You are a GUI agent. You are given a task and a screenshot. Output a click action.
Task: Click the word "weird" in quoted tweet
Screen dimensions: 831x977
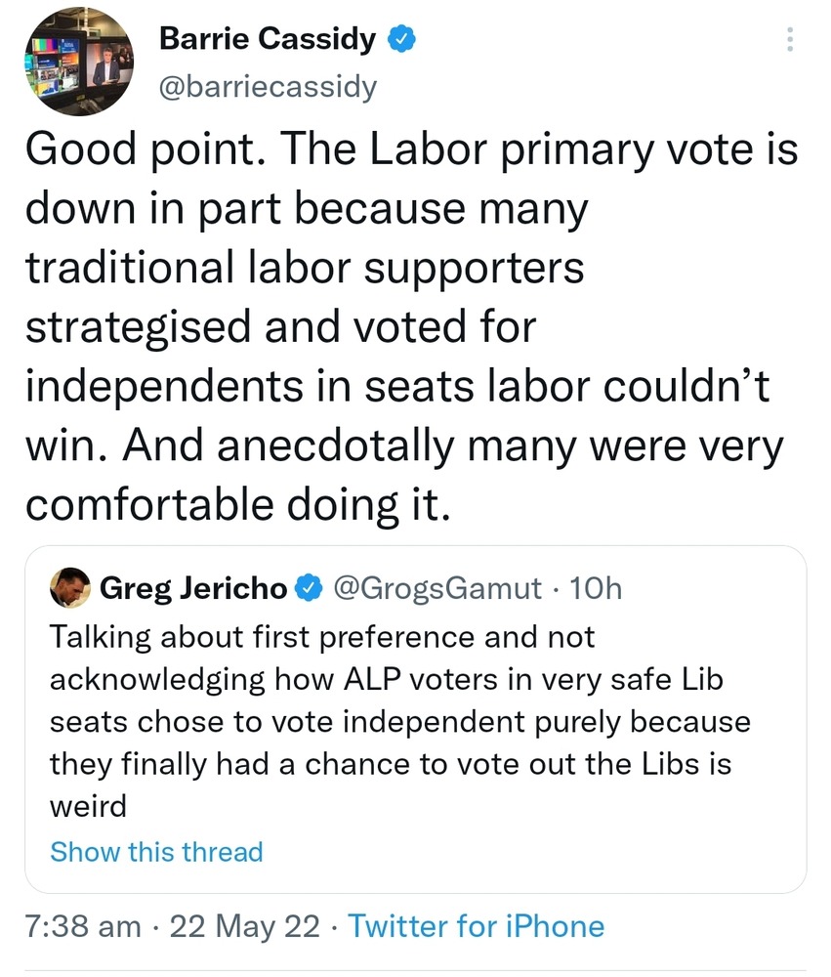88,807
